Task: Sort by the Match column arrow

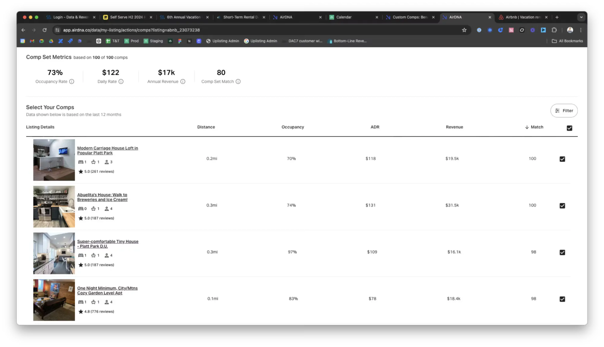Action: click(x=527, y=127)
